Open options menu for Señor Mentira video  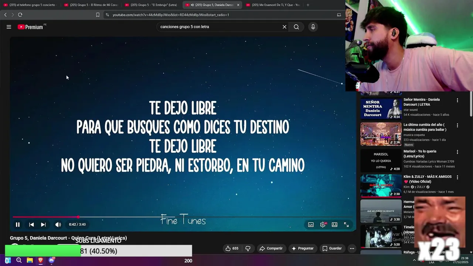coord(457,100)
